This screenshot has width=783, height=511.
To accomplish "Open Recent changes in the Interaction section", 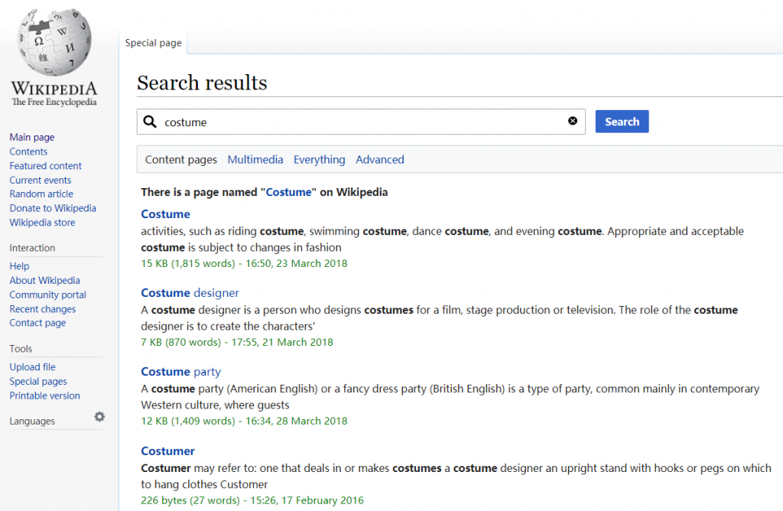I will 43,309.
